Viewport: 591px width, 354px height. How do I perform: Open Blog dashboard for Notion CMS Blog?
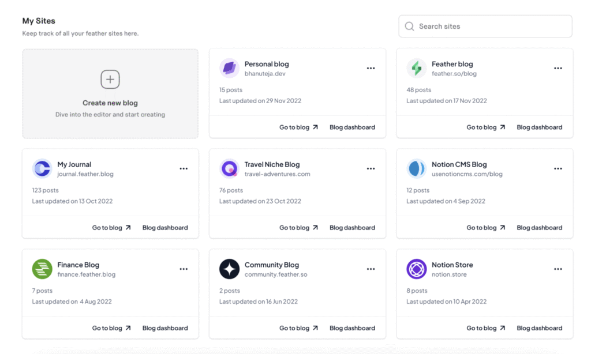[539, 228]
